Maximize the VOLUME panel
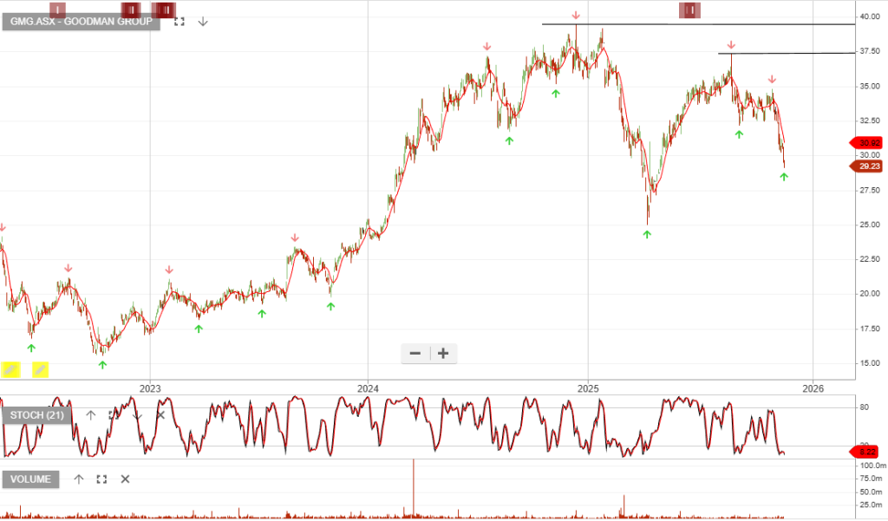This screenshot has height=521, width=888. [101, 479]
